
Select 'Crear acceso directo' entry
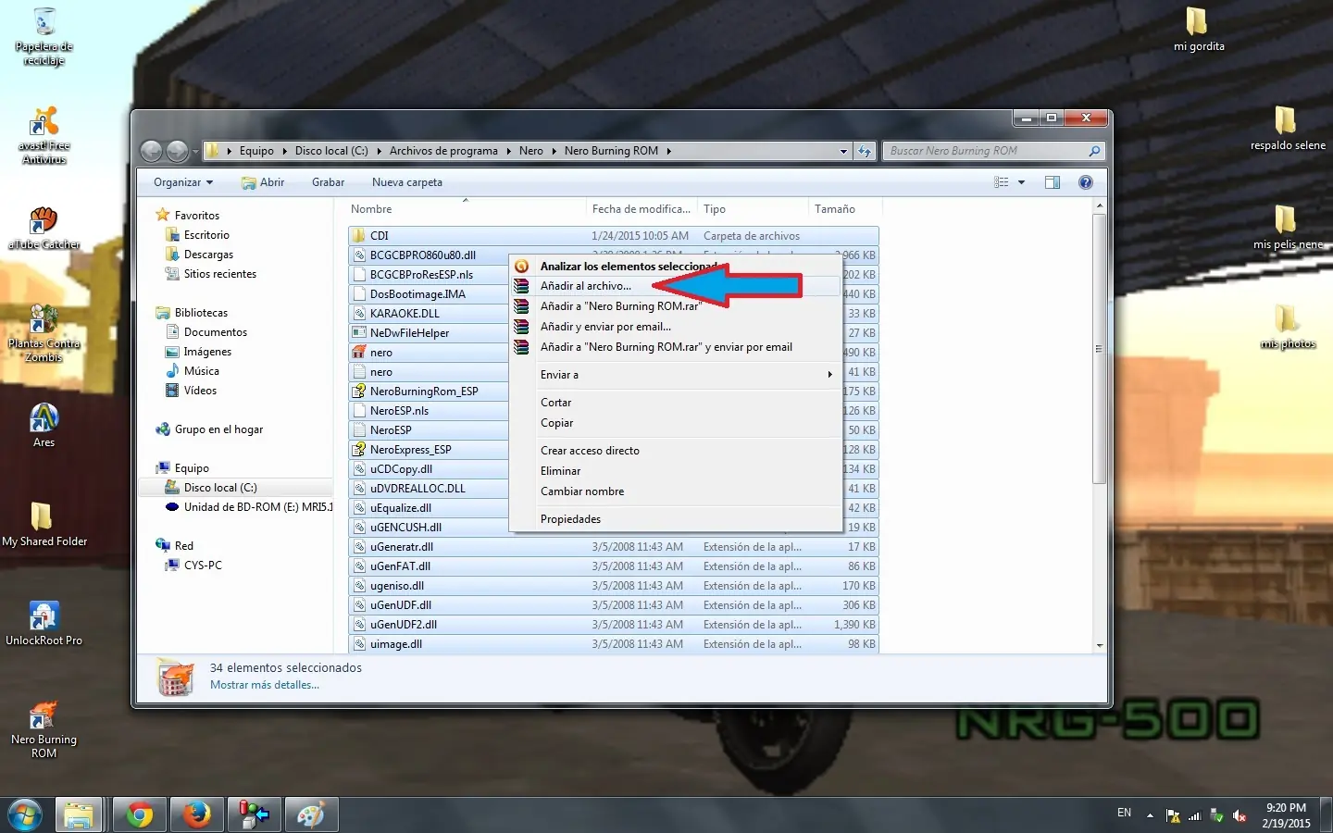tap(676, 451)
